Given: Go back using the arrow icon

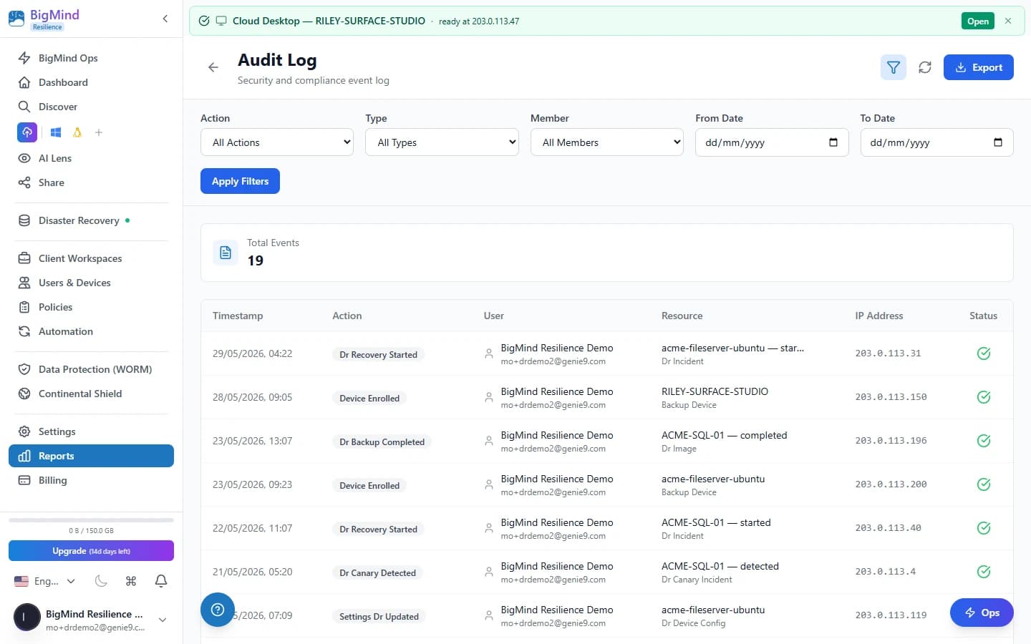Looking at the screenshot, I should [213, 67].
